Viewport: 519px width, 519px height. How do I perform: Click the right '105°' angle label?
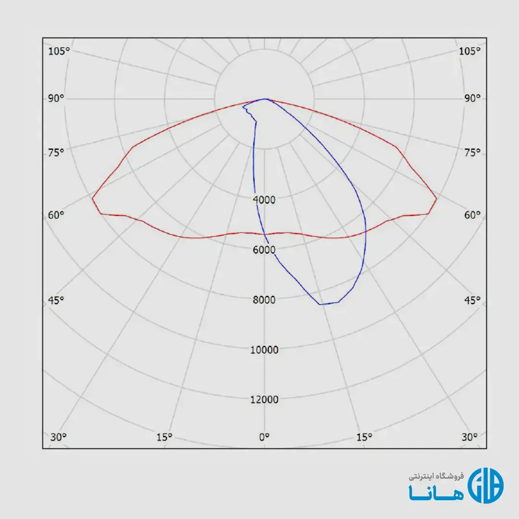470,51
